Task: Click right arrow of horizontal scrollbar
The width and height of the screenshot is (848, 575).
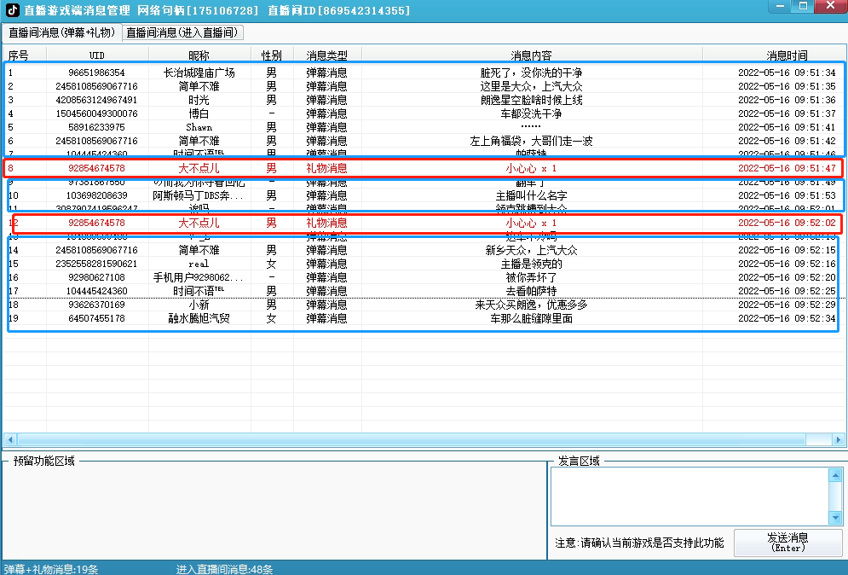Action: click(x=839, y=439)
